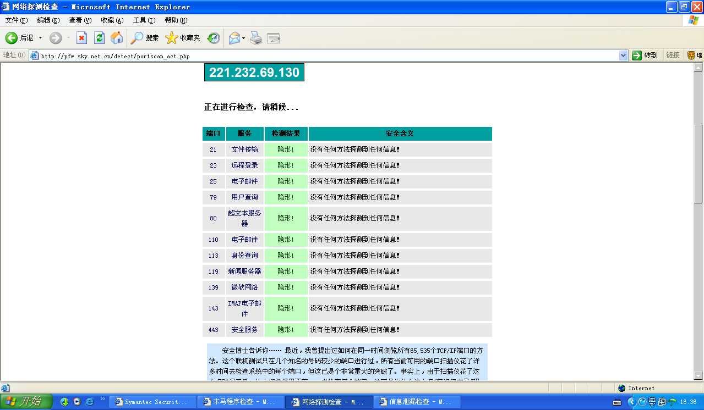Switch to Symantec Security taskbar window

tap(152, 402)
